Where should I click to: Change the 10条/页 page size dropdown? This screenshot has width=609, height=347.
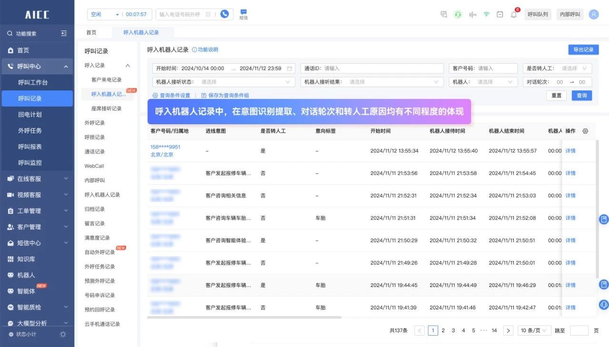[x=534, y=330]
